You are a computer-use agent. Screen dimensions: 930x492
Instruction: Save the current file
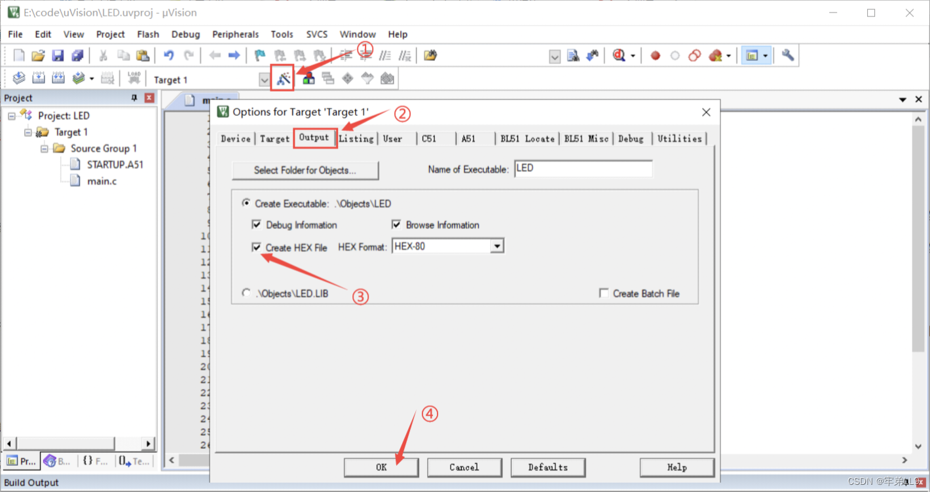click(x=58, y=56)
